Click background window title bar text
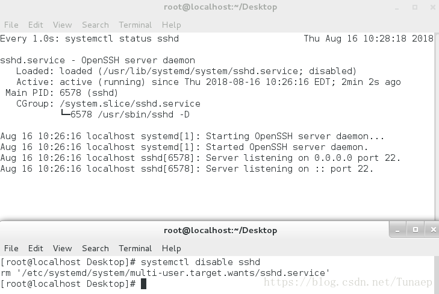Screen dimensions: 439x294 click(x=220, y=7)
